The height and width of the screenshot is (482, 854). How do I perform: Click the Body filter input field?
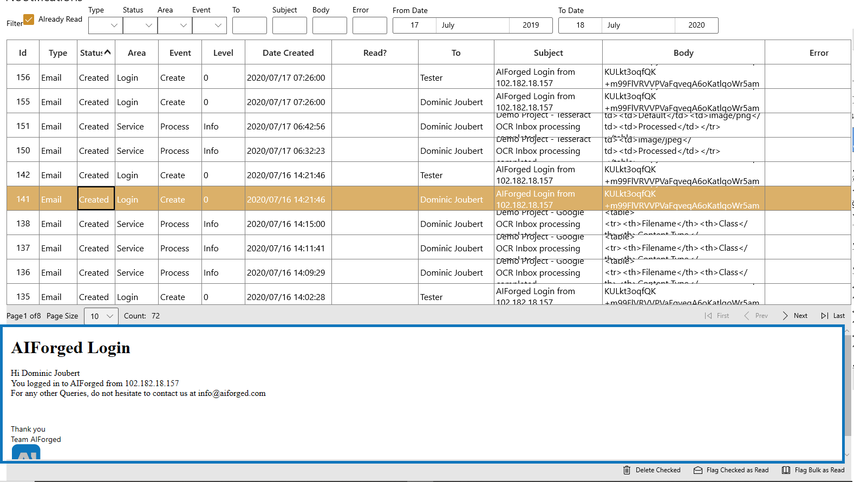[330, 25]
